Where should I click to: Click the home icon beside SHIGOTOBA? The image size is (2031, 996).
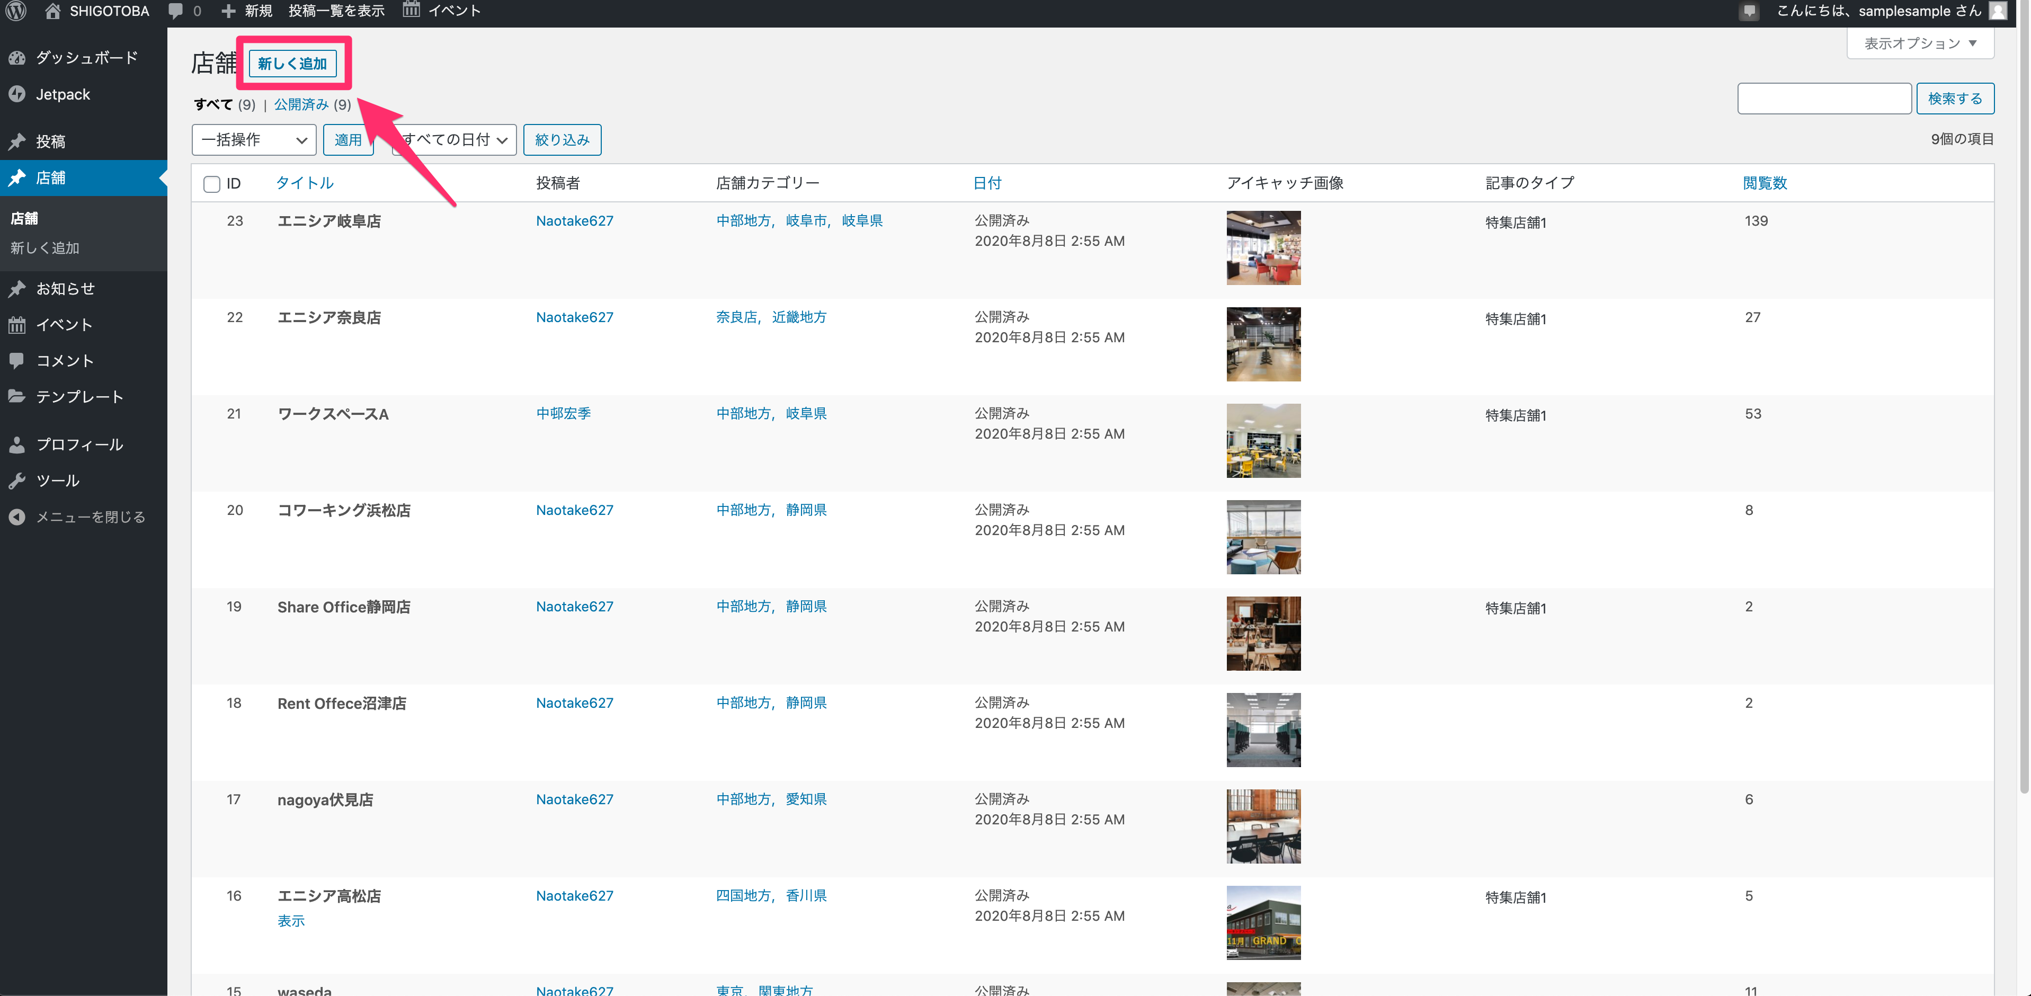pos(53,11)
